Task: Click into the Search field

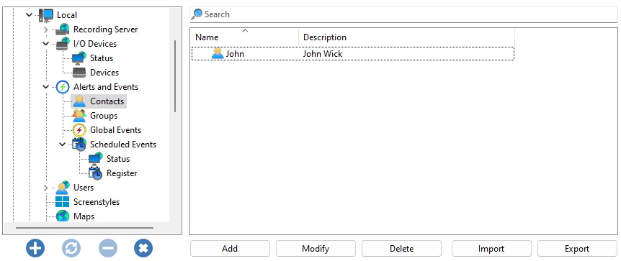Action: click(403, 14)
